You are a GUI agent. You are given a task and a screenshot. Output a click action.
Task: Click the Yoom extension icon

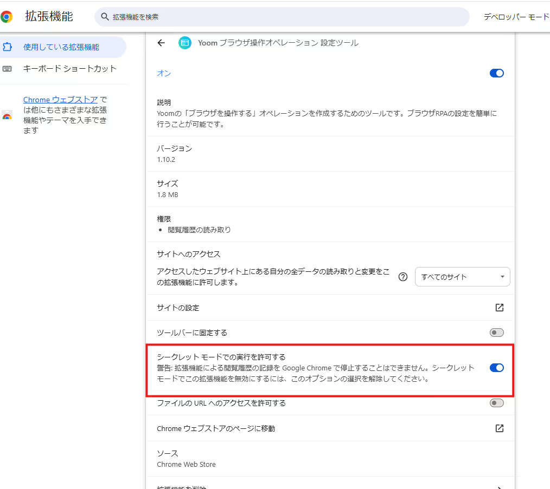coord(185,43)
